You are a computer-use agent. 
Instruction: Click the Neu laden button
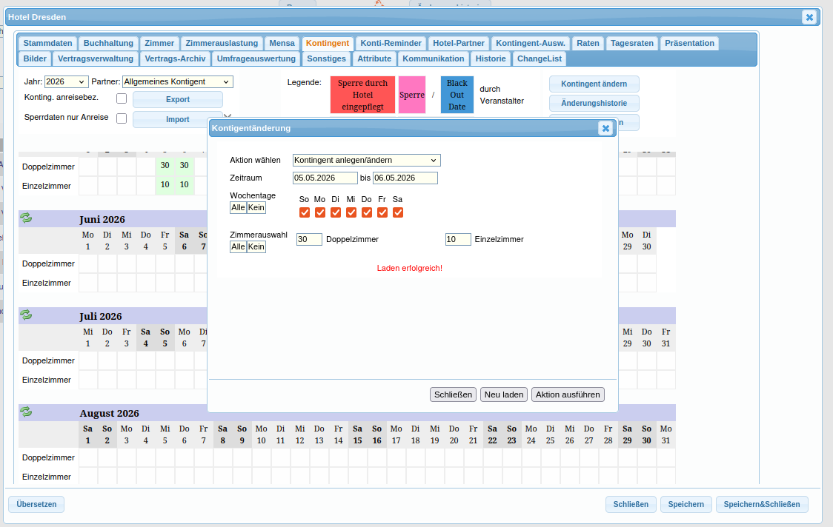(504, 395)
